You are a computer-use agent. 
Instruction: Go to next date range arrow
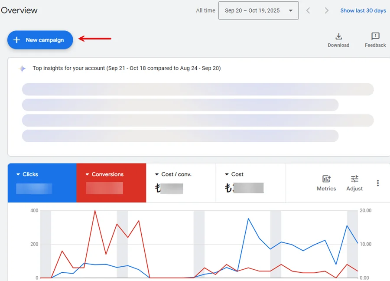pyautogui.click(x=327, y=10)
